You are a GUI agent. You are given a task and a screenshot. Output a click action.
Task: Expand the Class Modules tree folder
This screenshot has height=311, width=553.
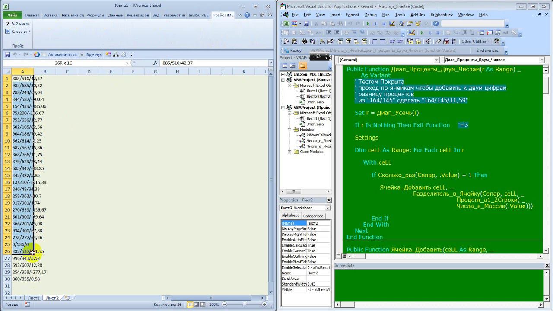(289, 152)
